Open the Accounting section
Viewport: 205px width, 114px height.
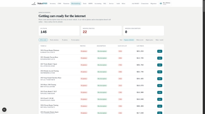pyautogui.click(x=98, y=4)
